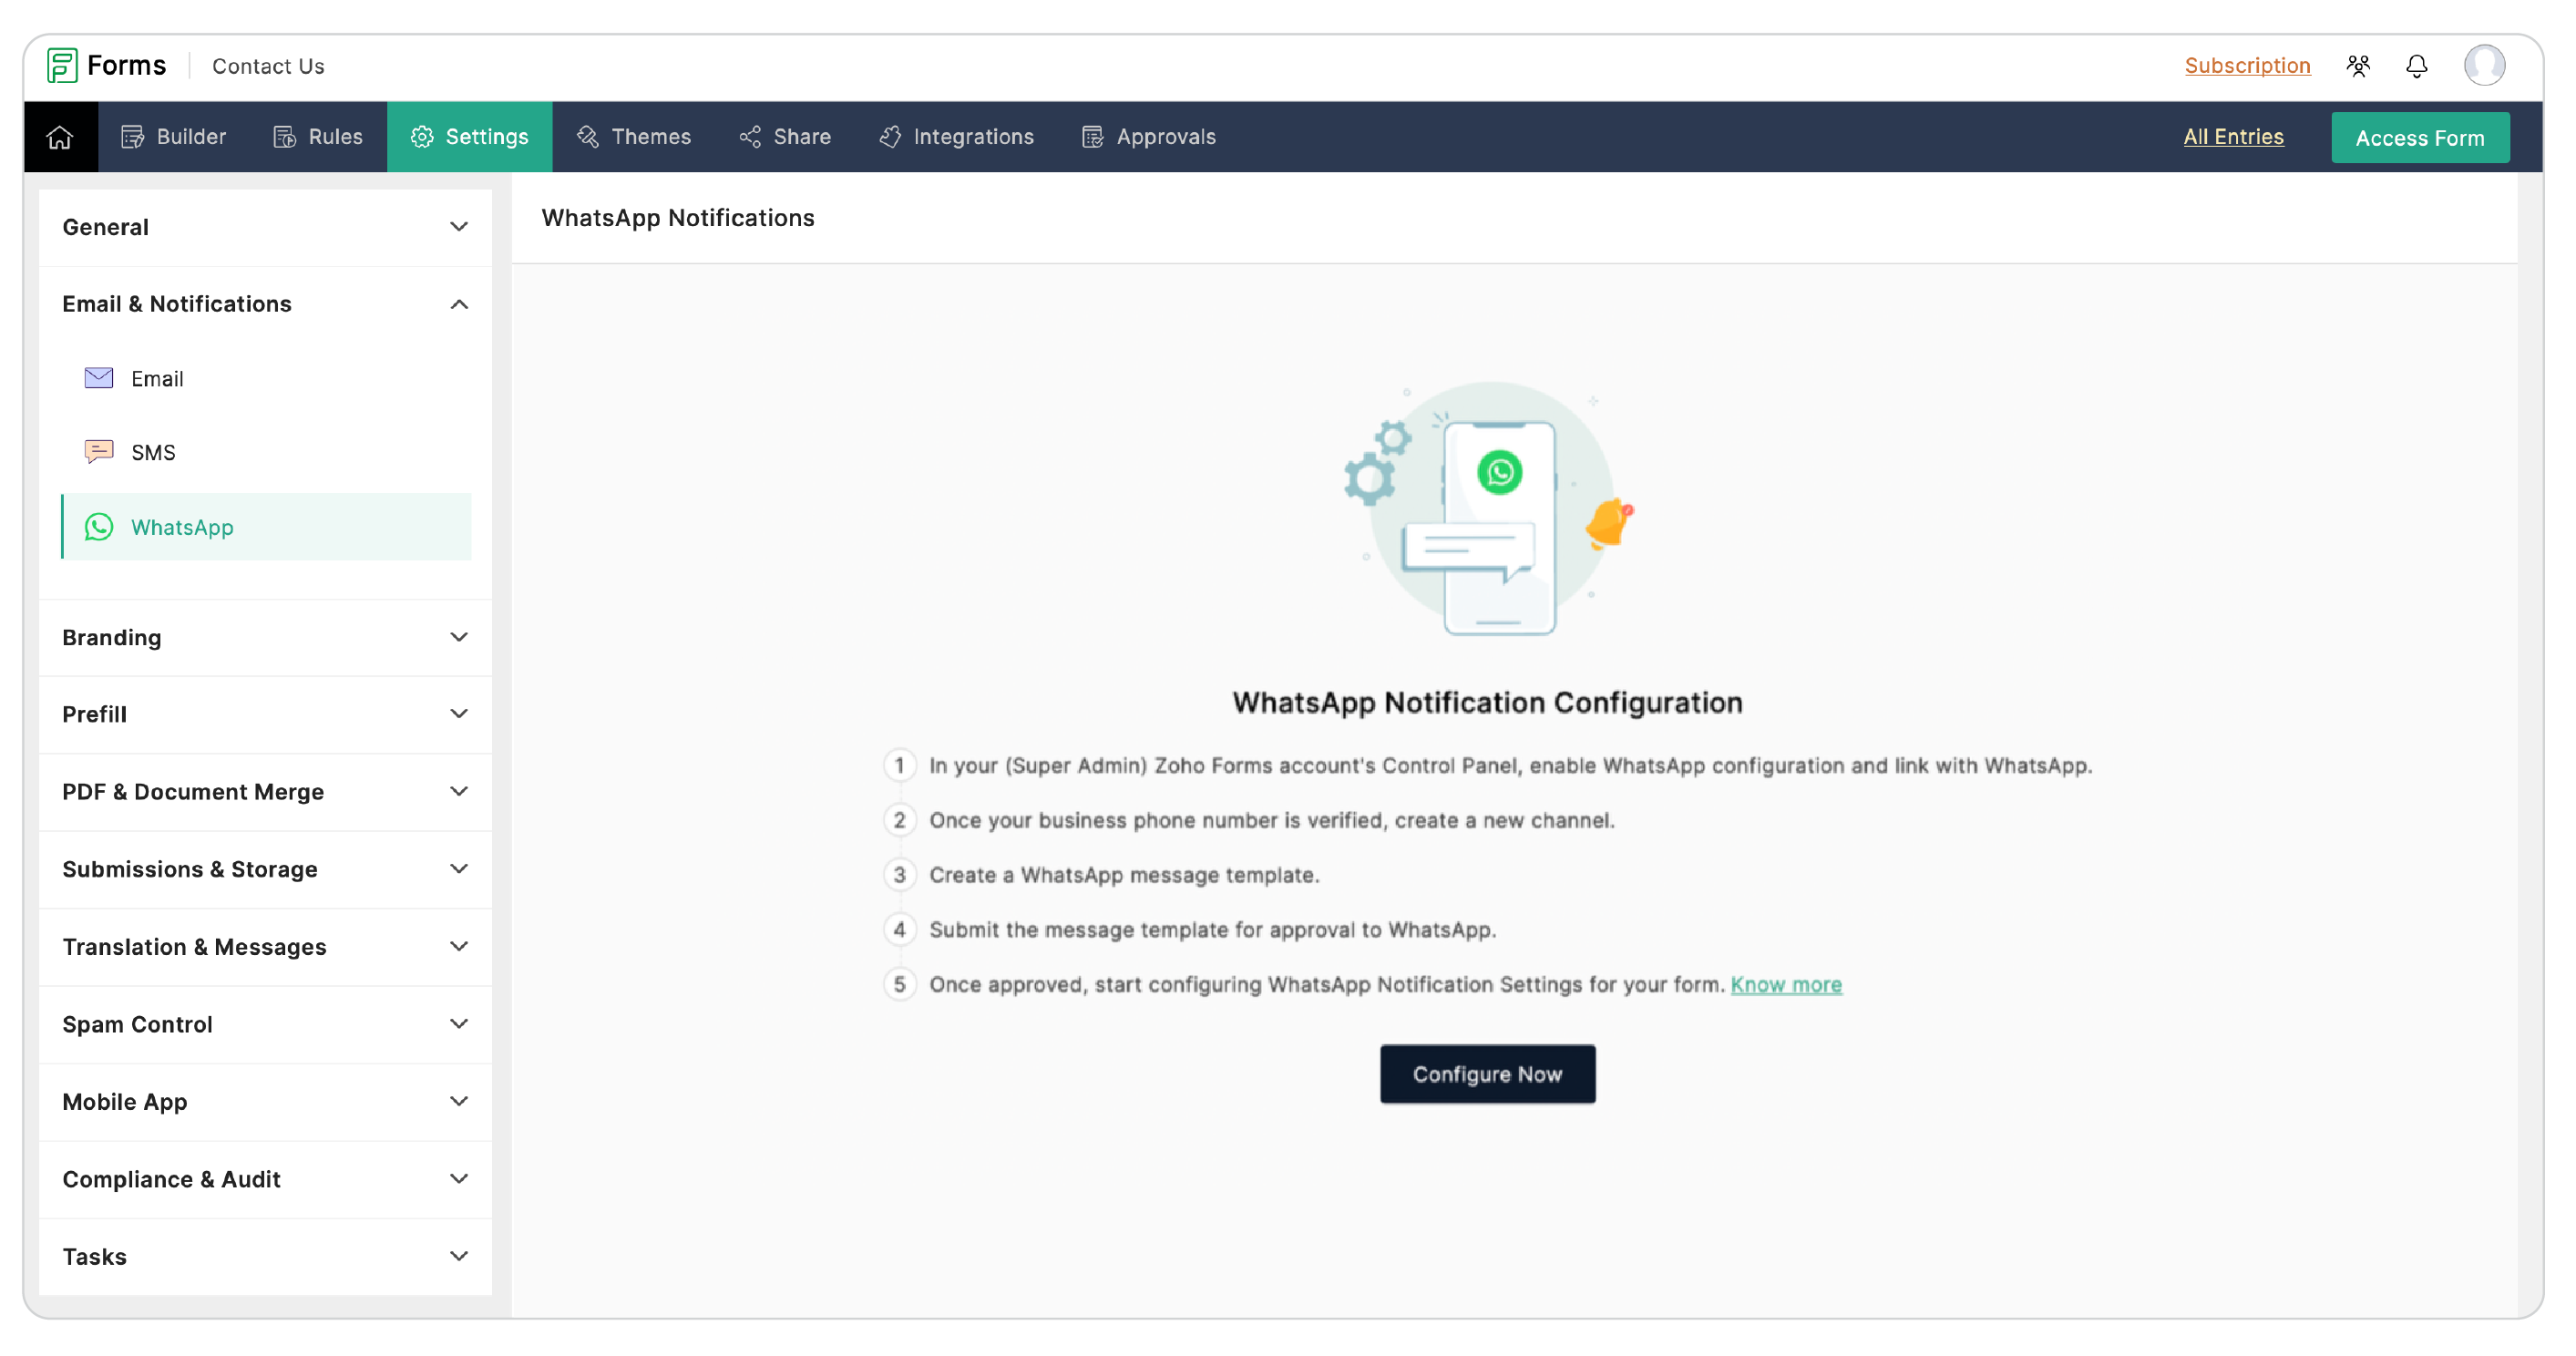This screenshot has width=2576, height=1356.
Task: Click WhatsApp Notification Configuration title
Action: point(1488,704)
